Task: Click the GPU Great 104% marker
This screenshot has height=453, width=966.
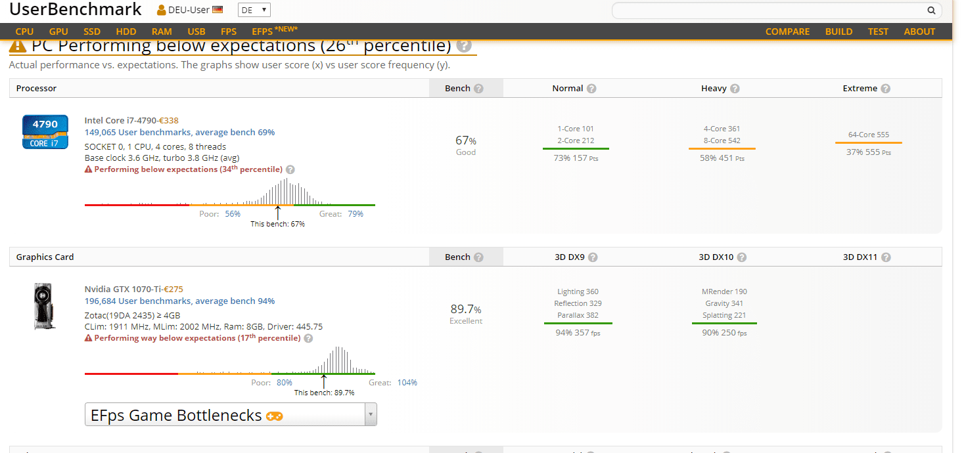Action: pos(393,383)
